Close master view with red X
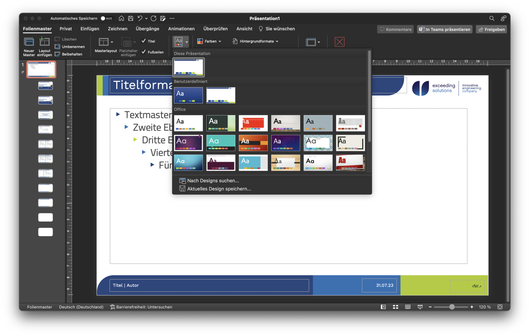Viewport: 529px width, 336px height. point(339,42)
